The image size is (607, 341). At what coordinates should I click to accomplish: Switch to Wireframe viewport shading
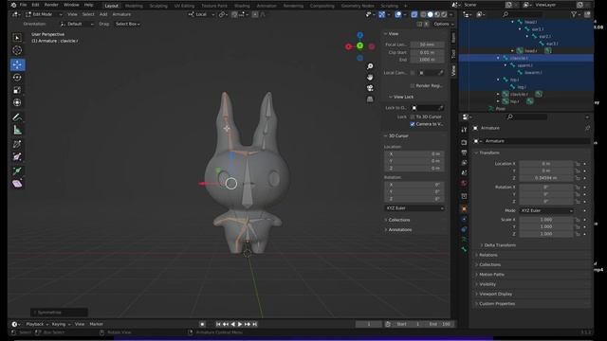(x=423, y=14)
